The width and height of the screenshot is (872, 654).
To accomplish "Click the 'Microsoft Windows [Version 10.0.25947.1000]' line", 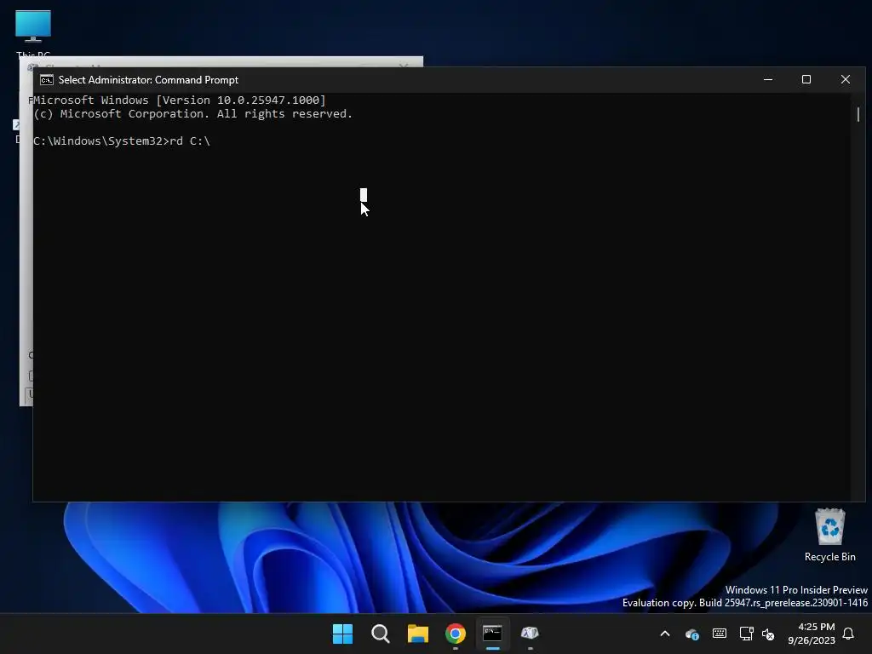I will (x=180, y=100).
